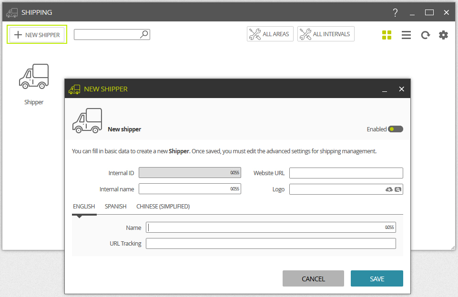Open settings gear icon
This screenshot has height=297, width=458.
coord(443,35)
